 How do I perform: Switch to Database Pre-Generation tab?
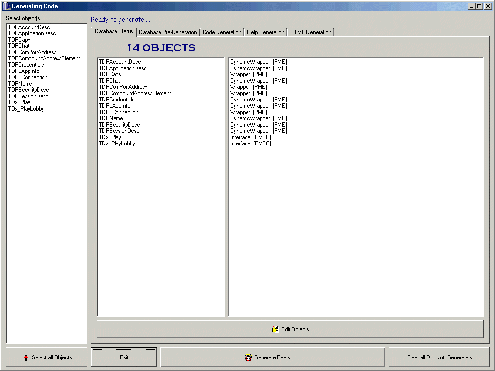pyautogui.click(x=168, y=32)
